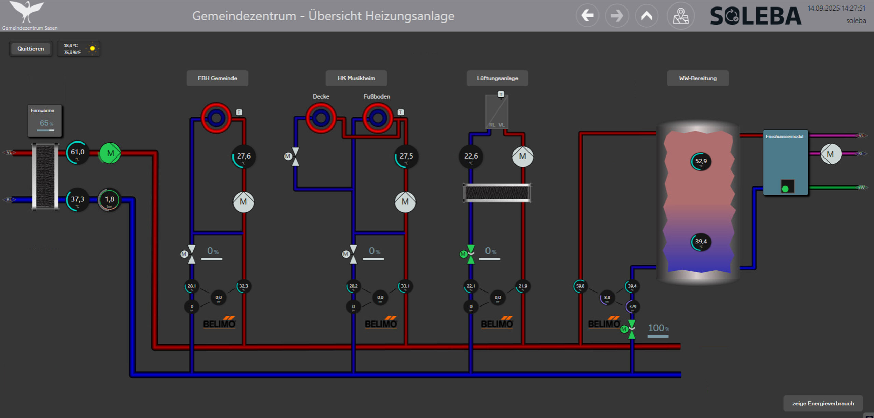Select the FBH Gemeinde pump motor
Screen dimensions: 874x418
tap(243, 202)
